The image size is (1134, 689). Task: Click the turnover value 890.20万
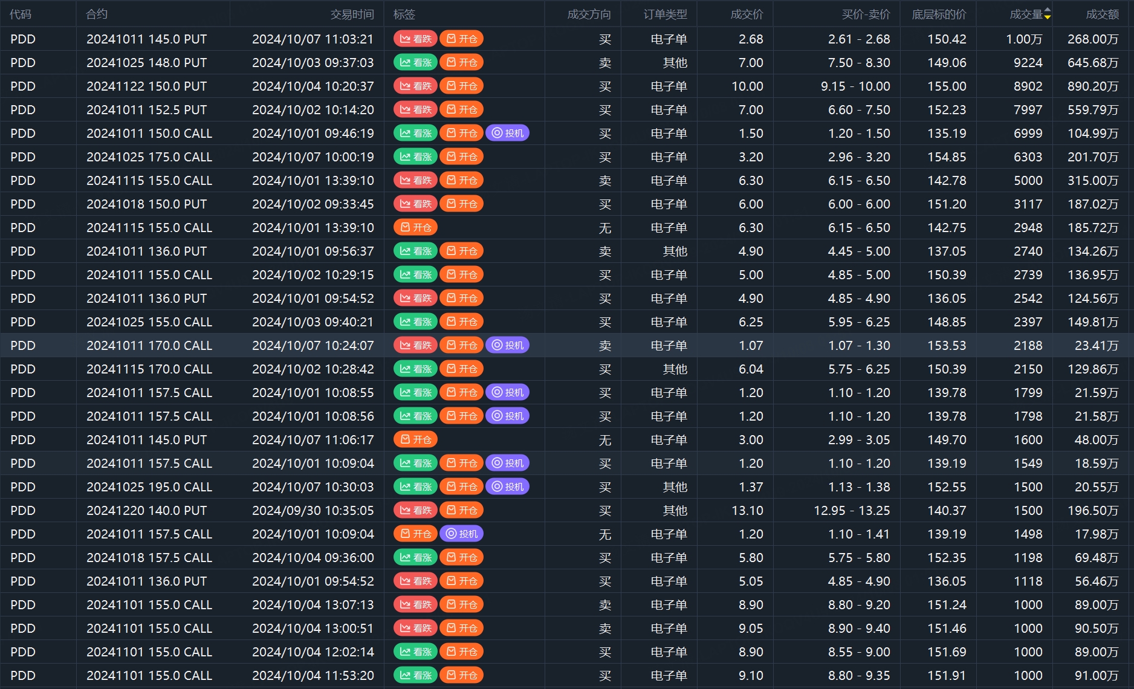click(x=1093, y=86)
